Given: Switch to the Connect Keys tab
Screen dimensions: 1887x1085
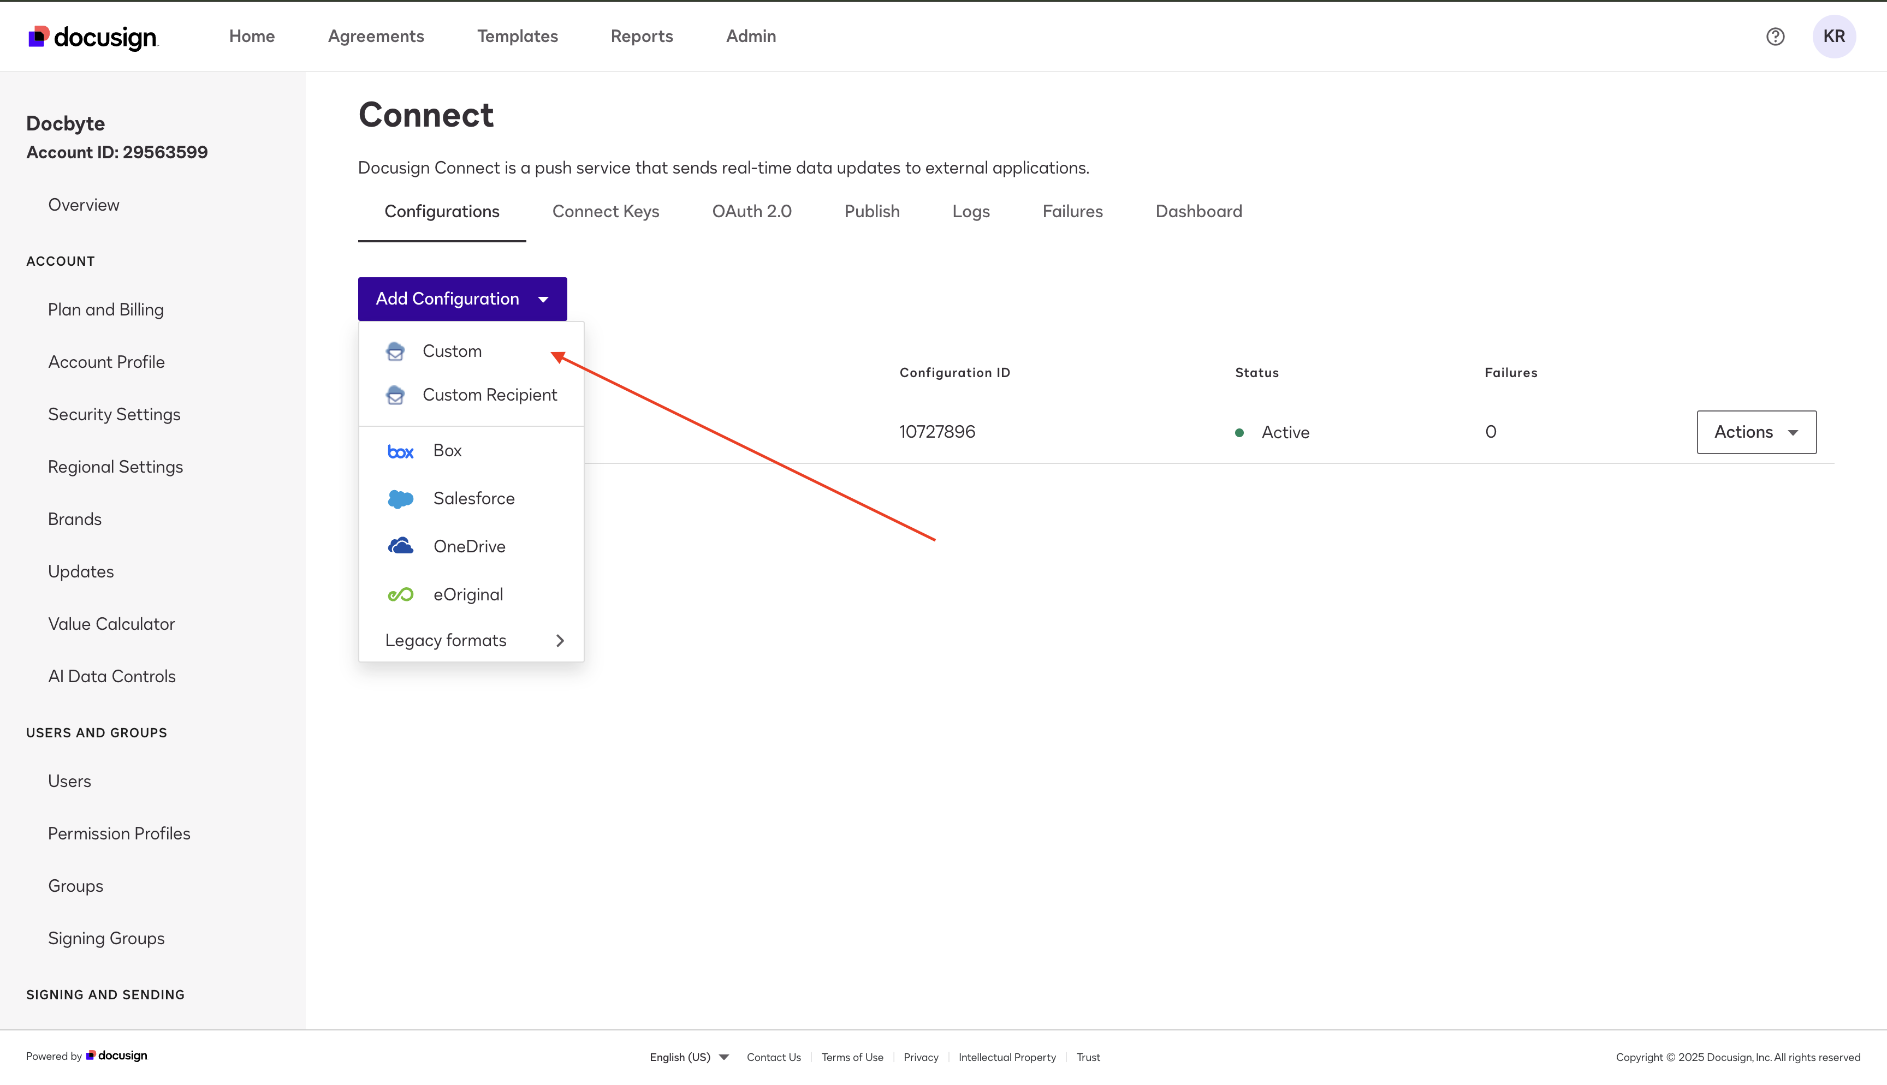Looking at the screenshot, I should point(605,211).
